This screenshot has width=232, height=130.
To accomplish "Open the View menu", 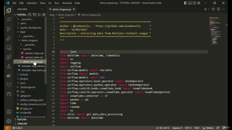I will (x=42, y=3).
